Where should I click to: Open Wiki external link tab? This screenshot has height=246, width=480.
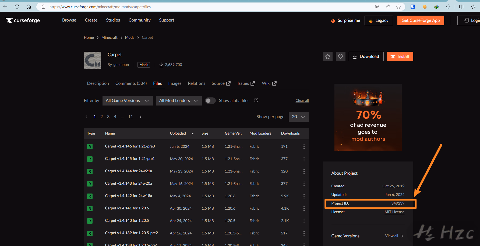tap(269, 83)
